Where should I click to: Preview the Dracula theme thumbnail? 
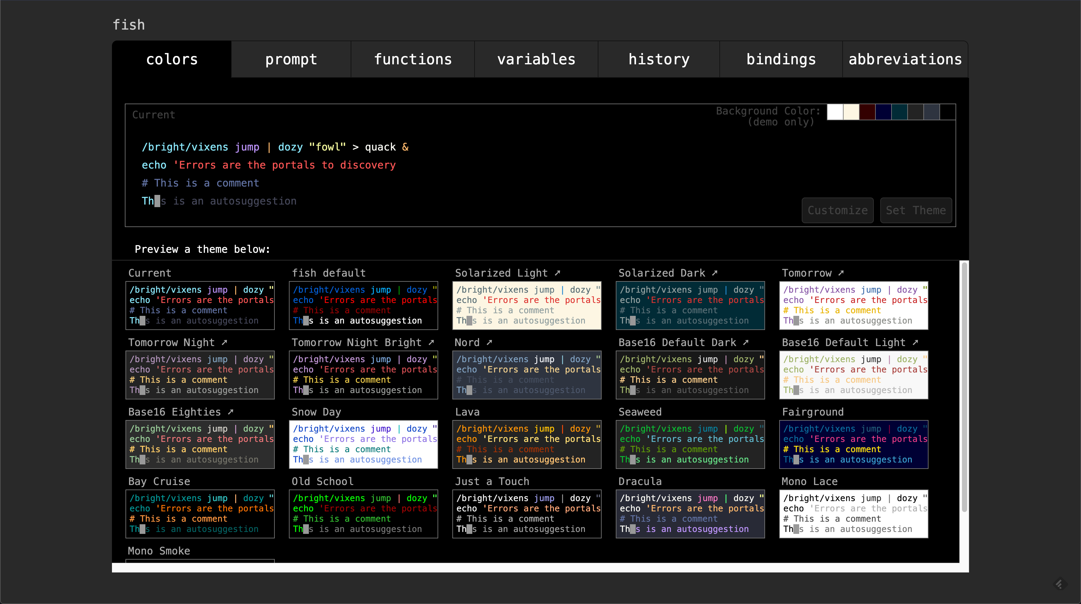tap(690, 513)
